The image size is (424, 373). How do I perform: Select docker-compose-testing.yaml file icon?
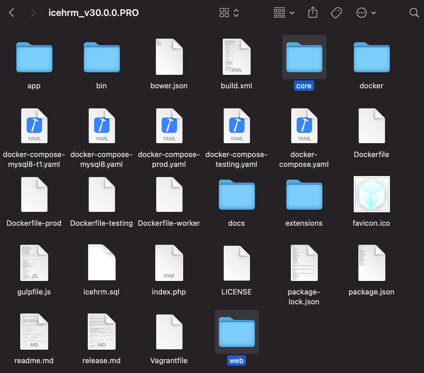pos(237,126)
